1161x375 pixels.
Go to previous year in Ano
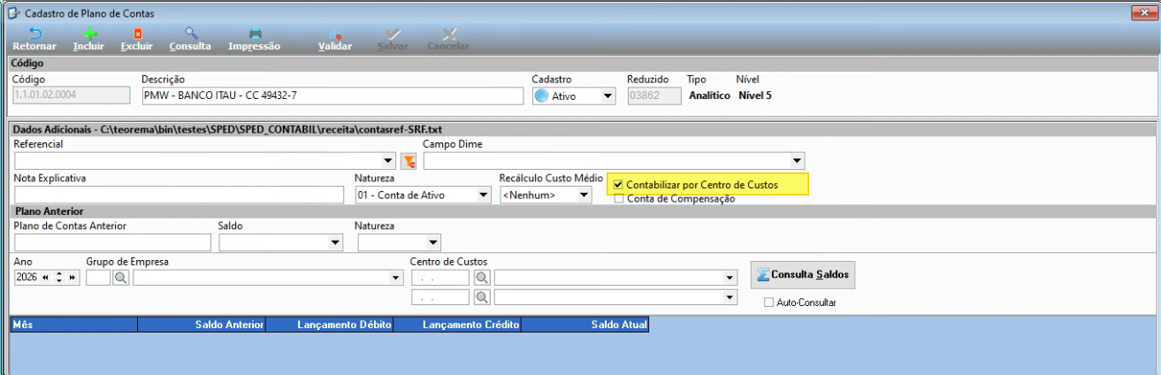coord(45,278)
